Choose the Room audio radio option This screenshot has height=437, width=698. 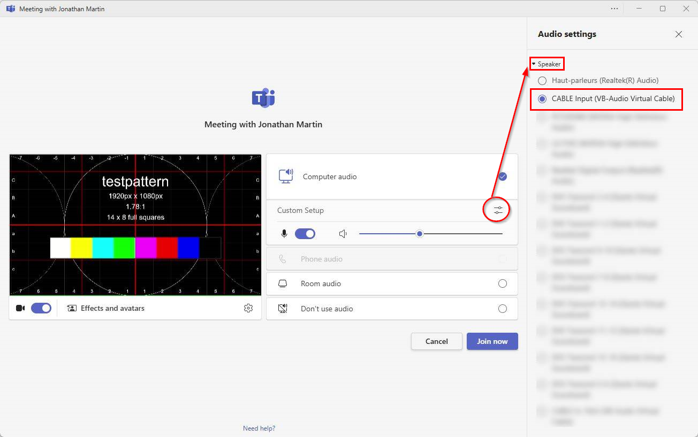502,283
